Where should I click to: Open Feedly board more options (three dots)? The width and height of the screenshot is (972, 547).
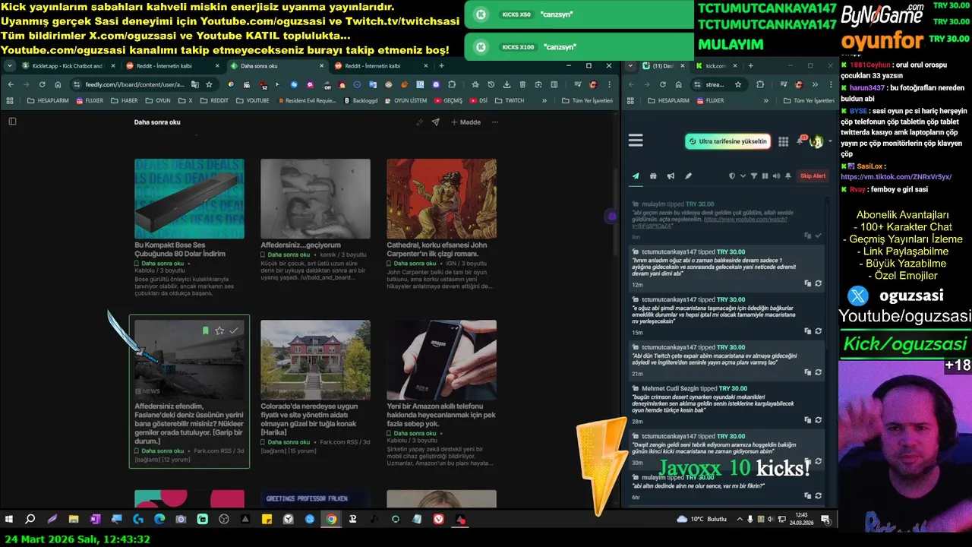pos(495,122)
